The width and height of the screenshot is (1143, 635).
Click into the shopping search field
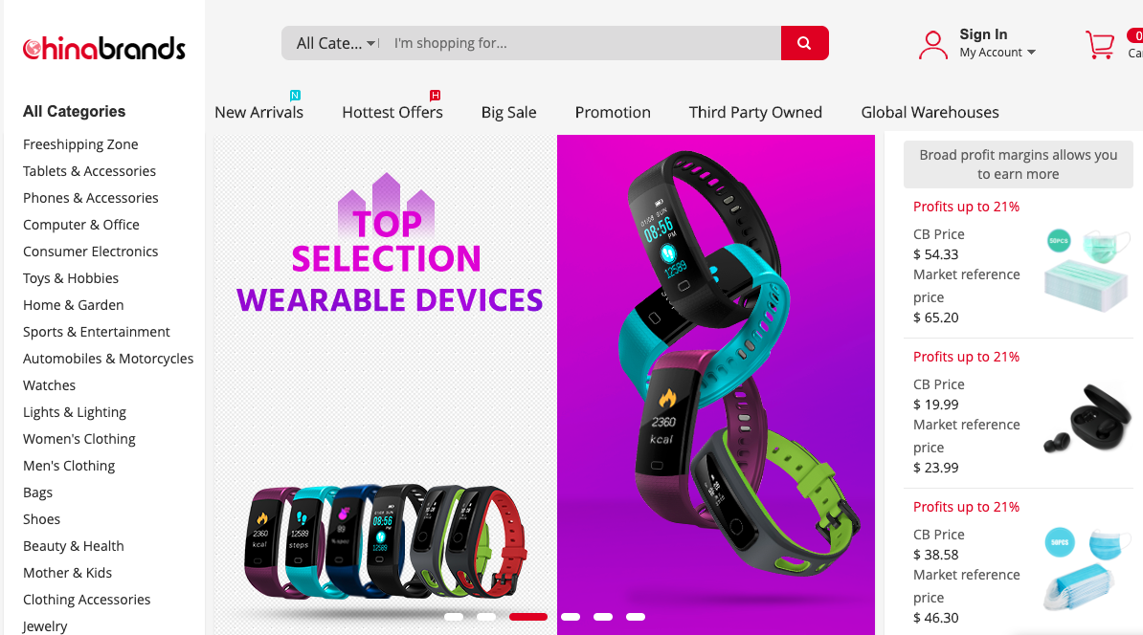(583, 43)
